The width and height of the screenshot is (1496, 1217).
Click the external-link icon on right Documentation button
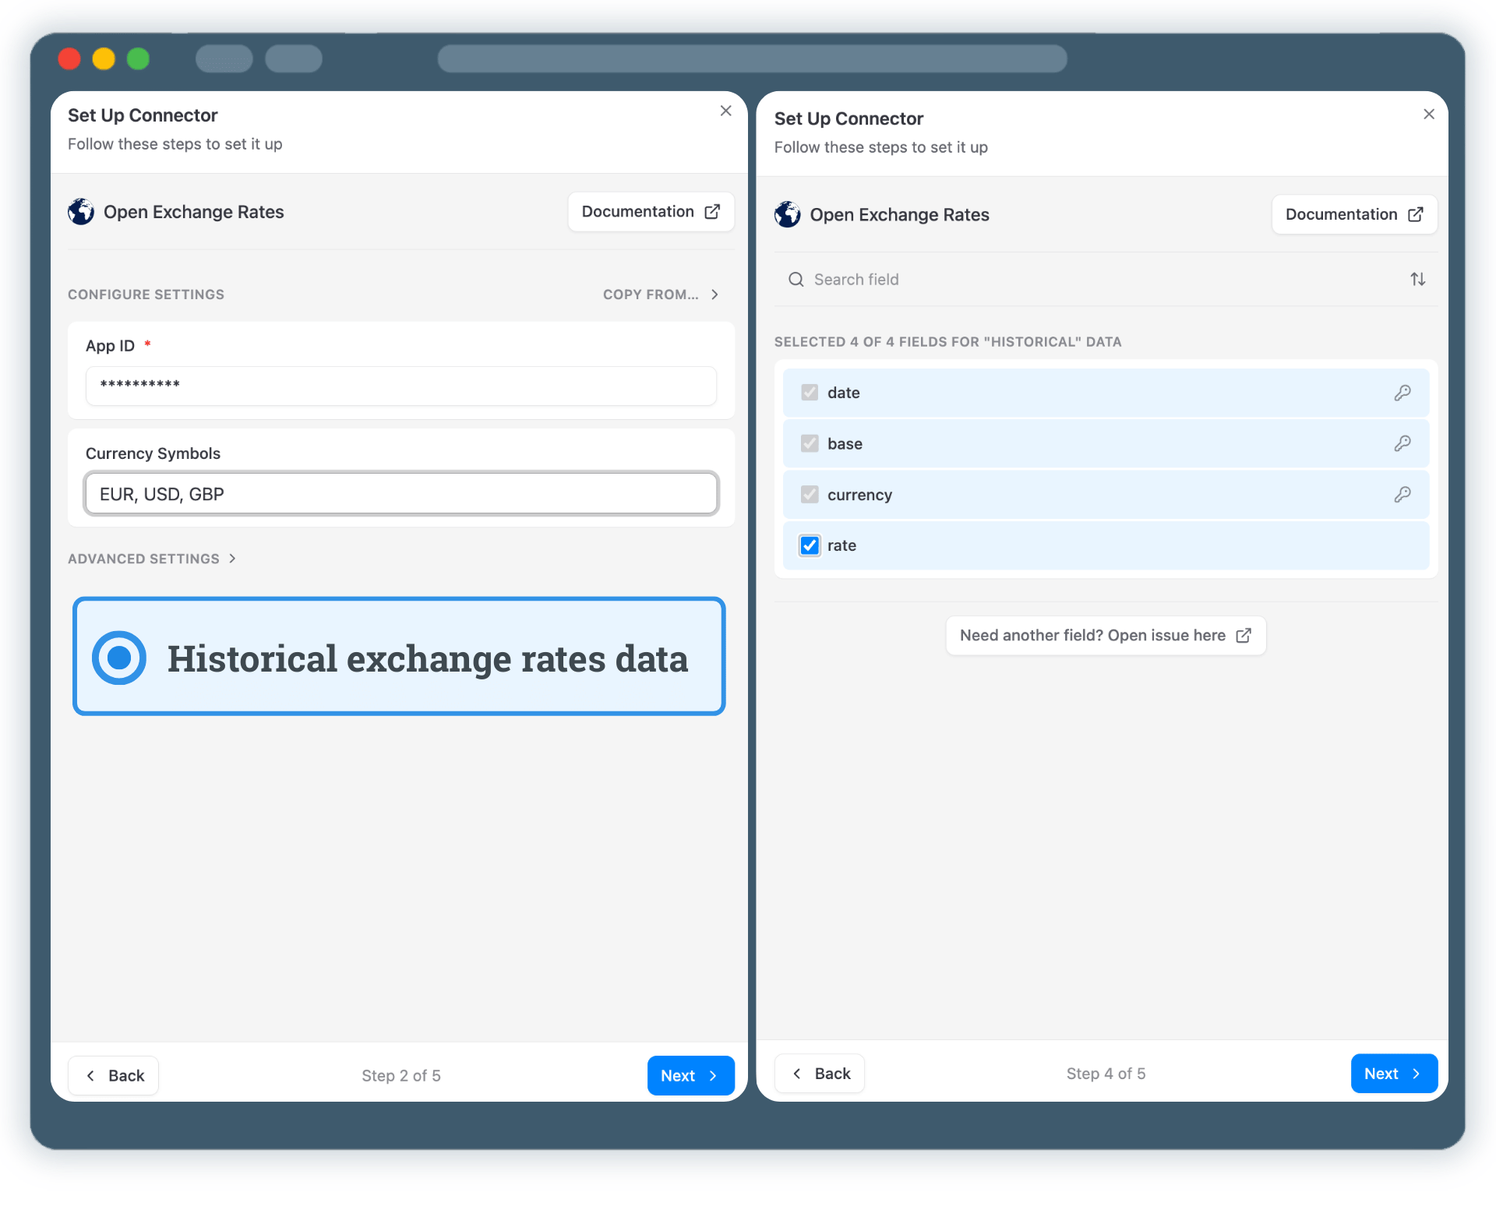click(x=1417, y=214)
